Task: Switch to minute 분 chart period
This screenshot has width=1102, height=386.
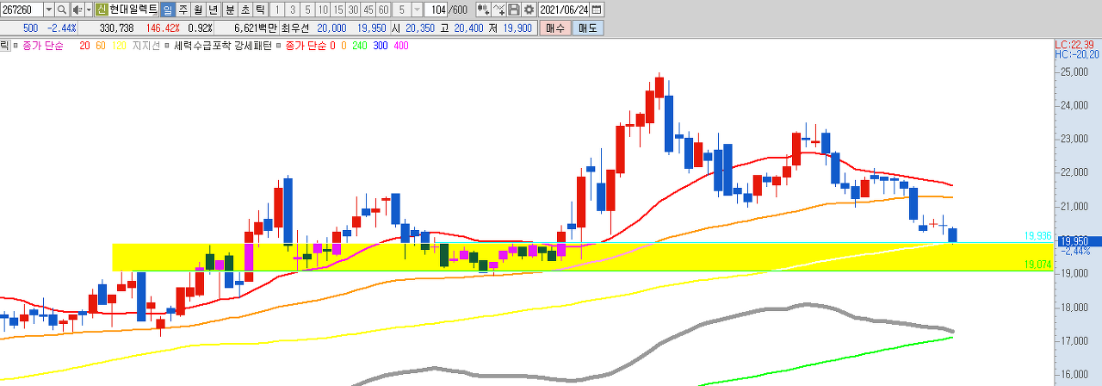Action: (x=230, y=9)
